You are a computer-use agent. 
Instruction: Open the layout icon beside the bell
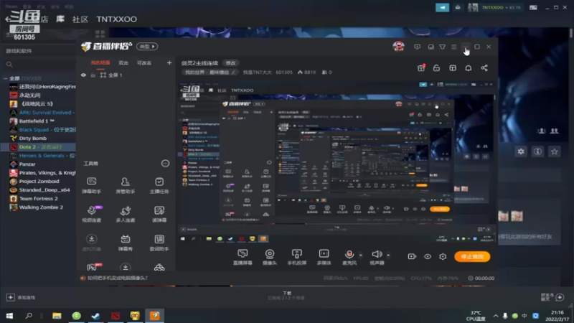click(453, 67)
